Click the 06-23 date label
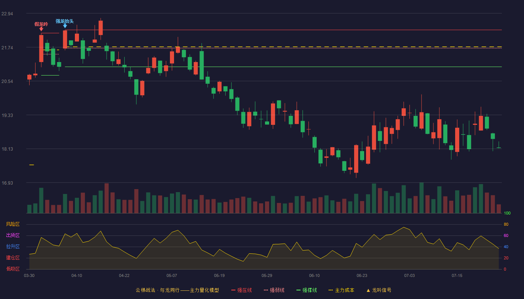The image size is (524, 299). (x=362, y=275)
